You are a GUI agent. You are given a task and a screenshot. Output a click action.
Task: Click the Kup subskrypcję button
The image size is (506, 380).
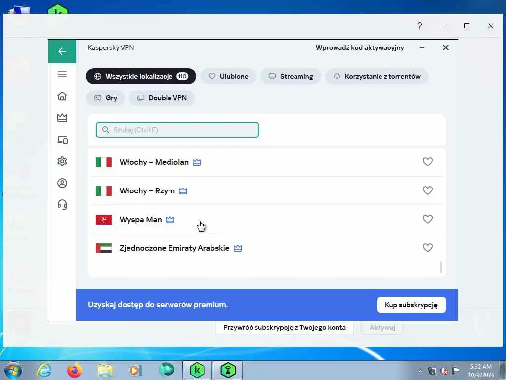[x=411, y=305]
